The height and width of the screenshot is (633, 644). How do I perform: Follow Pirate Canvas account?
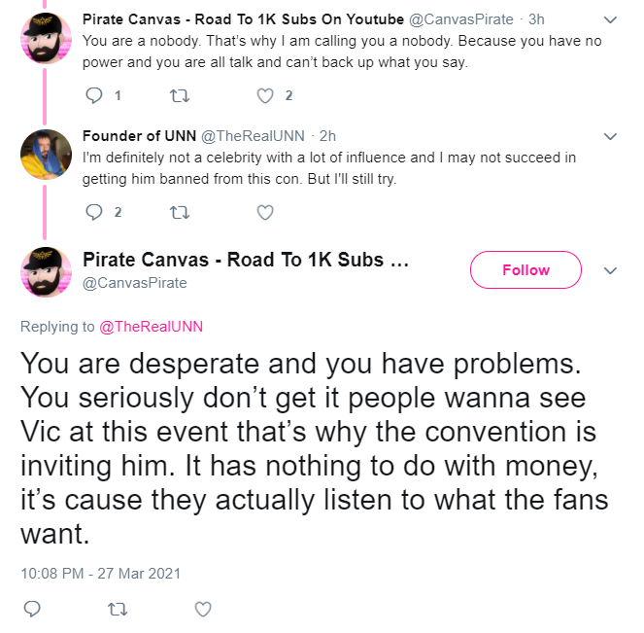coord(525,269)
